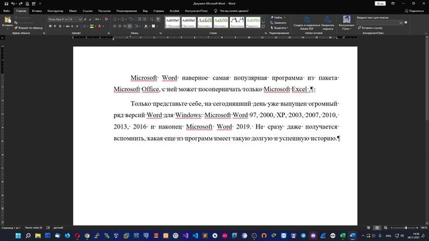This screenshot has width=429, height=241.
Task: Click the Поделиться (Share) button
Action: click(414, 11)
